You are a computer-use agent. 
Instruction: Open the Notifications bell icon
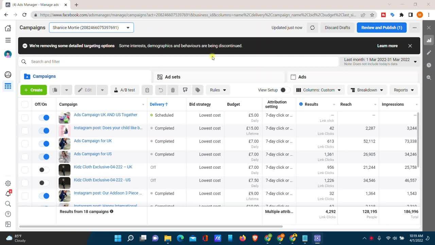pos(8,194)
